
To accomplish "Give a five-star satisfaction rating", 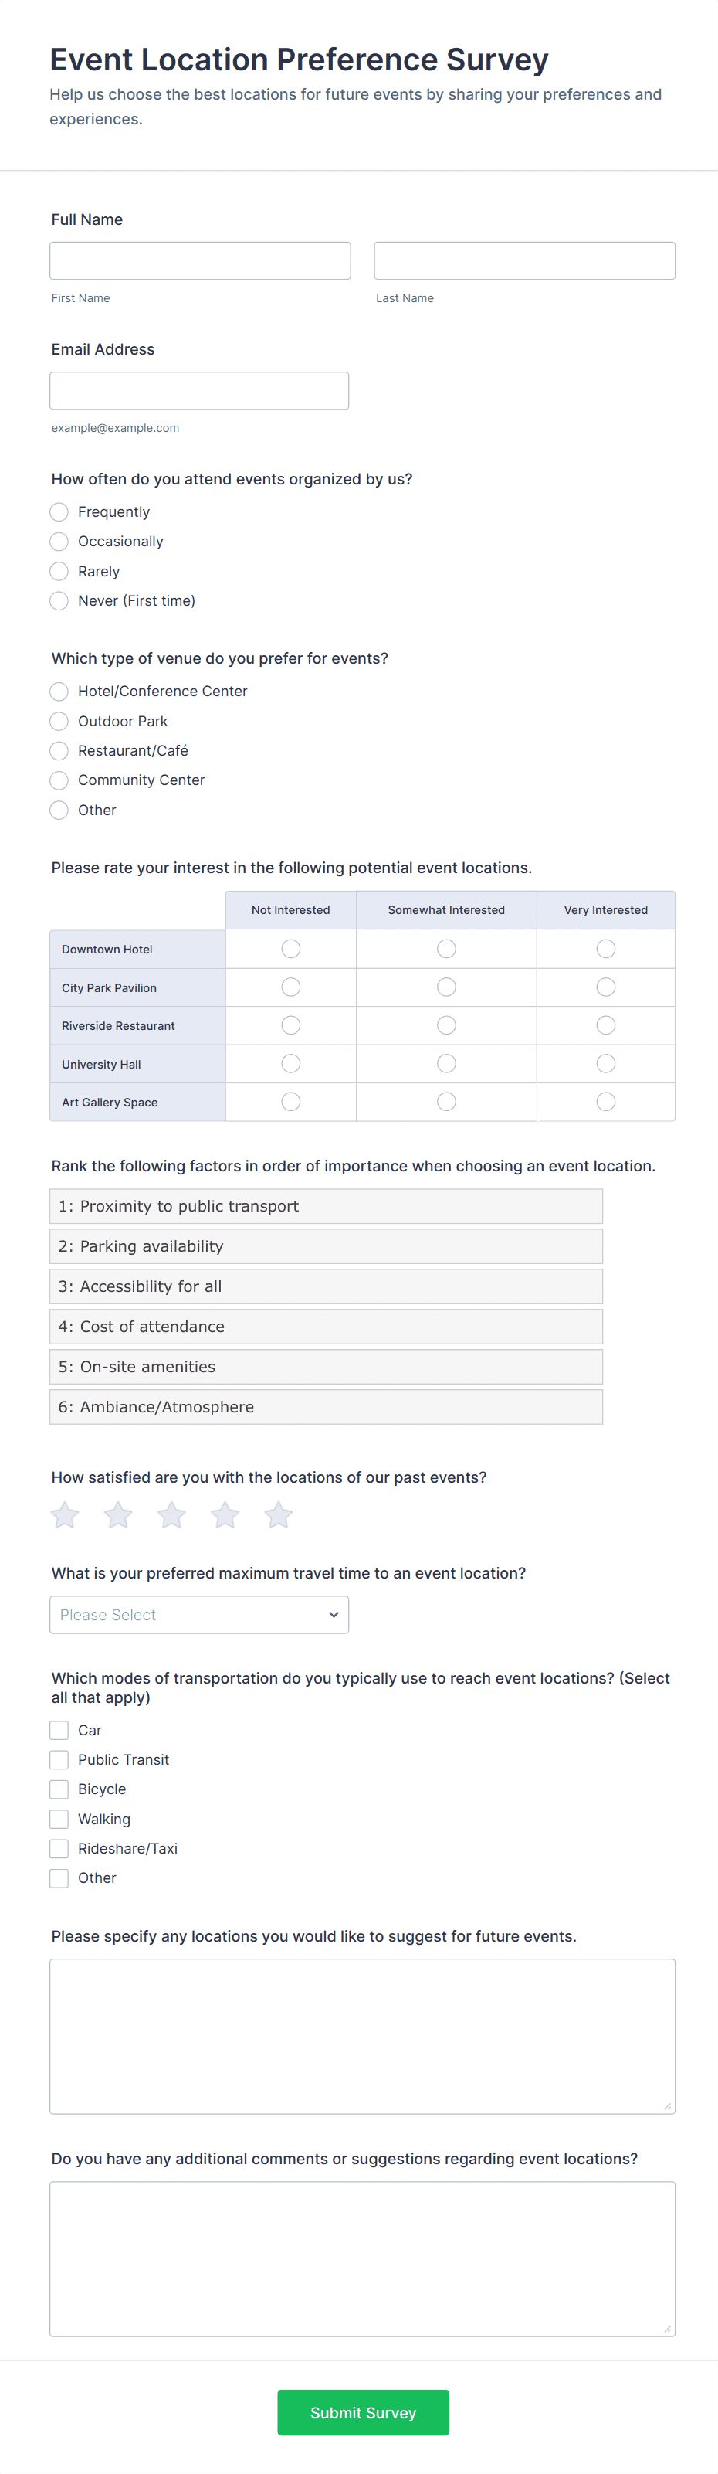I will [279, 1514].
